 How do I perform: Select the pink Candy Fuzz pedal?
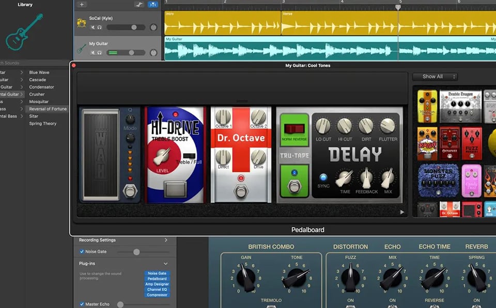coord(471,181)
